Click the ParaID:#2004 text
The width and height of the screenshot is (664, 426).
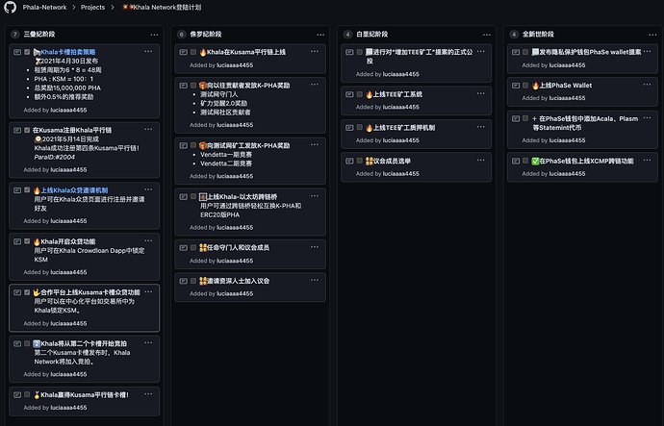click(x=55, y=157)
